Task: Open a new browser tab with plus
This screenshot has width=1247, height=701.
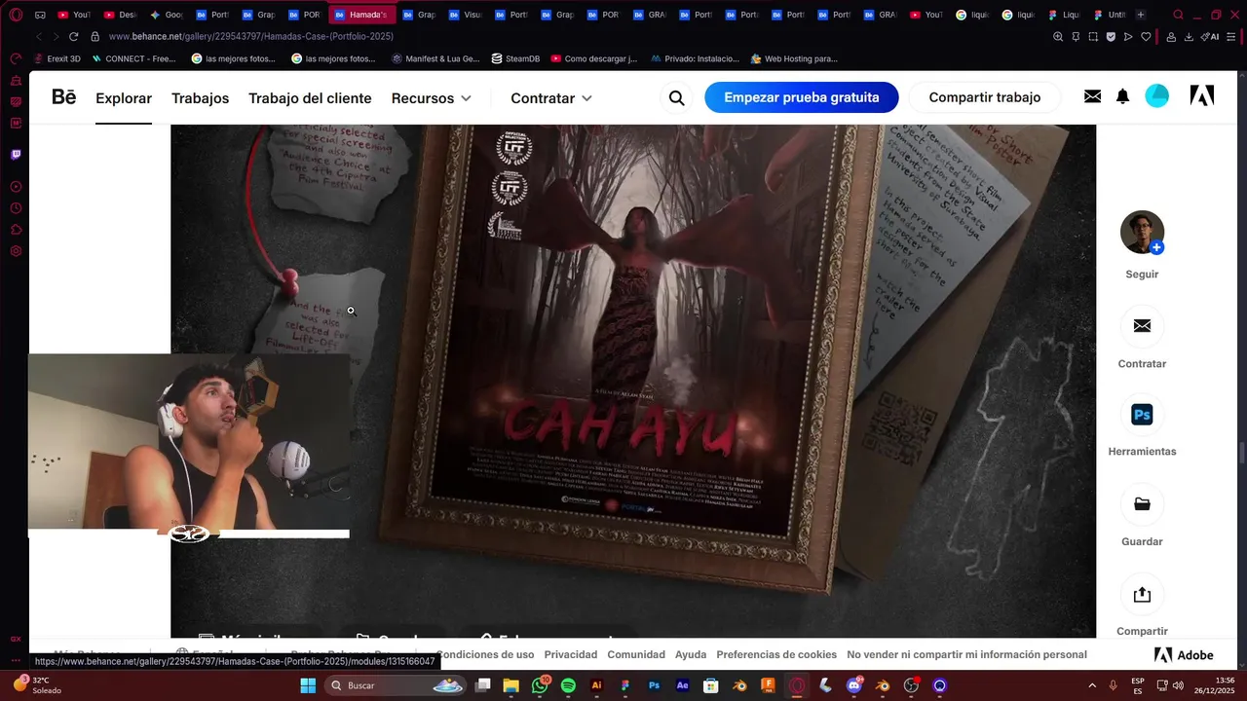Action: click(1141, 15)
